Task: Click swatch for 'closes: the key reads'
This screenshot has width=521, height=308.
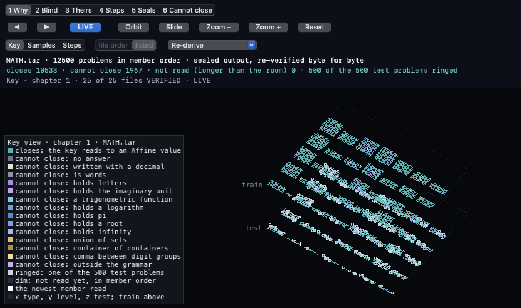Action: pos(10,150)
